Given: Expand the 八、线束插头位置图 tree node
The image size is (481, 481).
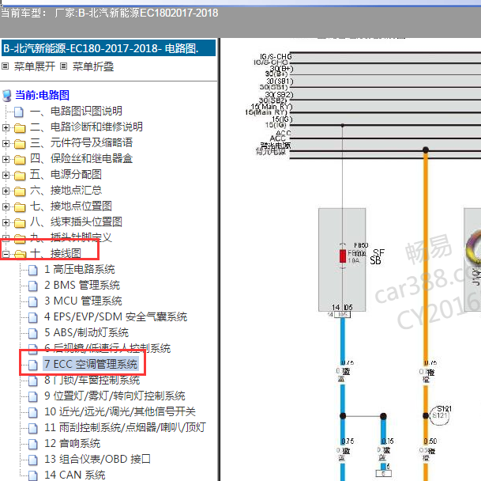Looking at the screenshot, I should [6, 222].
